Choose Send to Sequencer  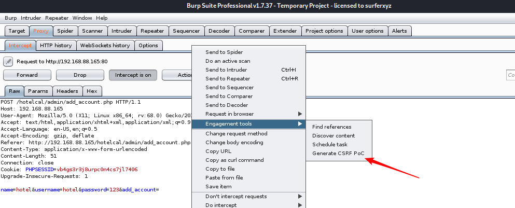[248, 88]
